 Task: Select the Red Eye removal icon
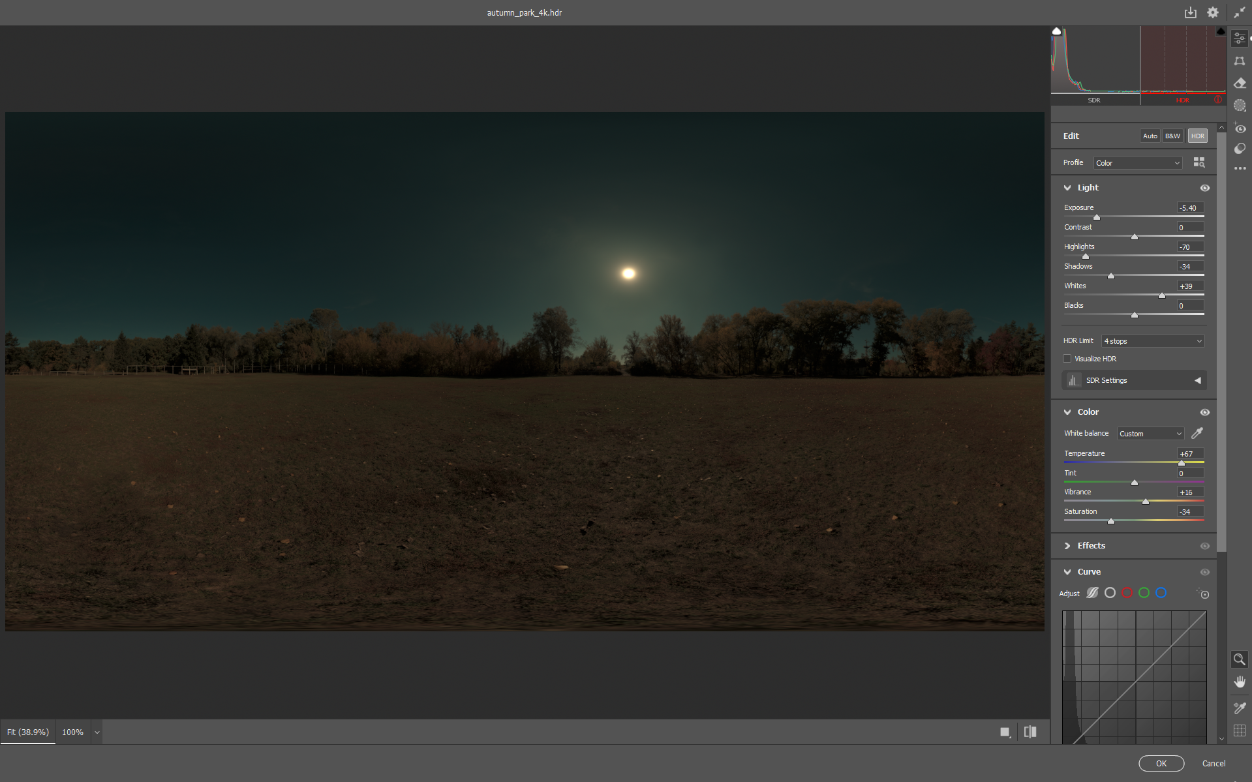point(1240,128)
